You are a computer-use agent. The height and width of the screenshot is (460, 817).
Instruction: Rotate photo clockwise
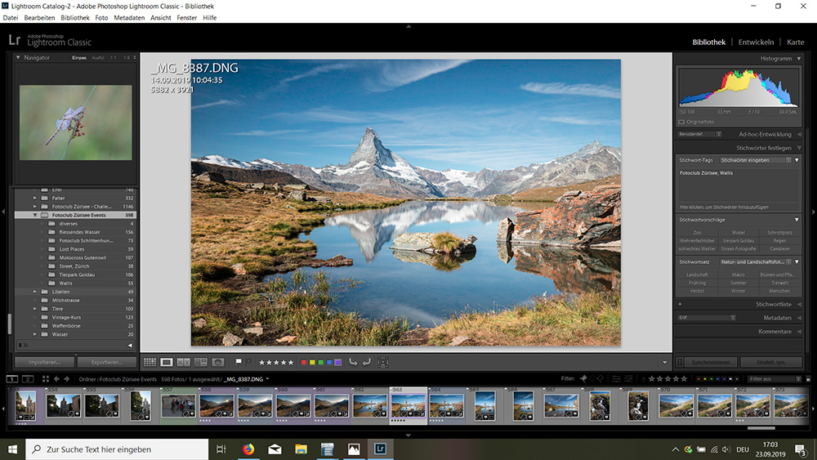[x=366, y=362]
